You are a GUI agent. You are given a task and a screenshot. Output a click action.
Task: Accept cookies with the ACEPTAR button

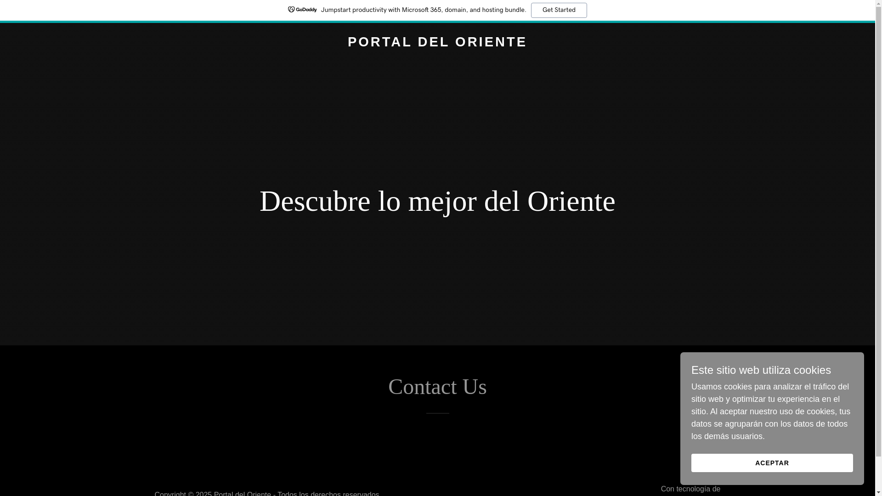[x=771, y=463]
